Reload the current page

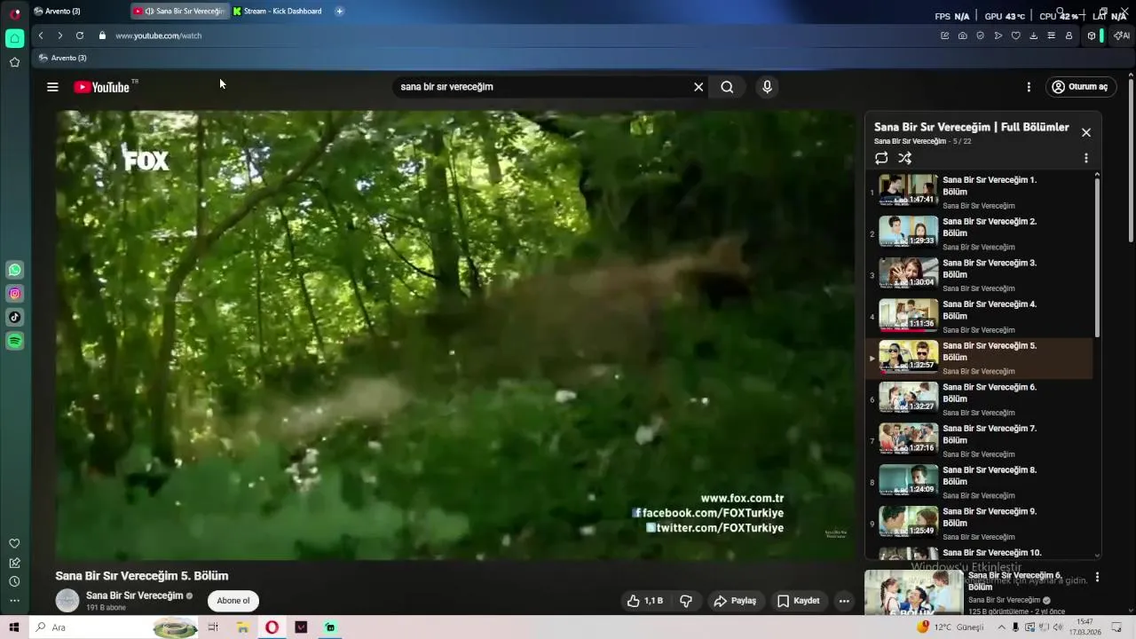point(80,35)
